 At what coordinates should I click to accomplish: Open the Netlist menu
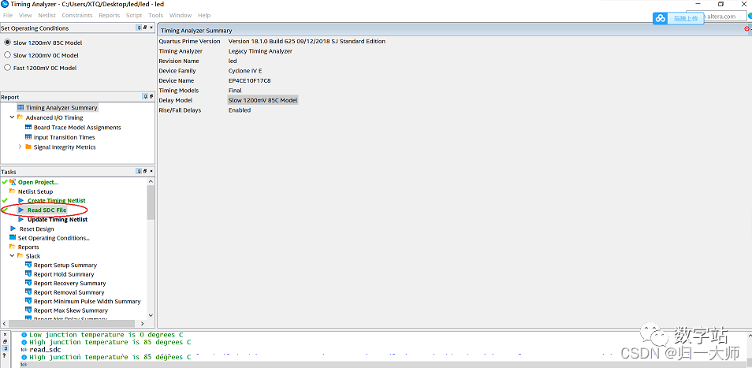click(x=47, y=15)
